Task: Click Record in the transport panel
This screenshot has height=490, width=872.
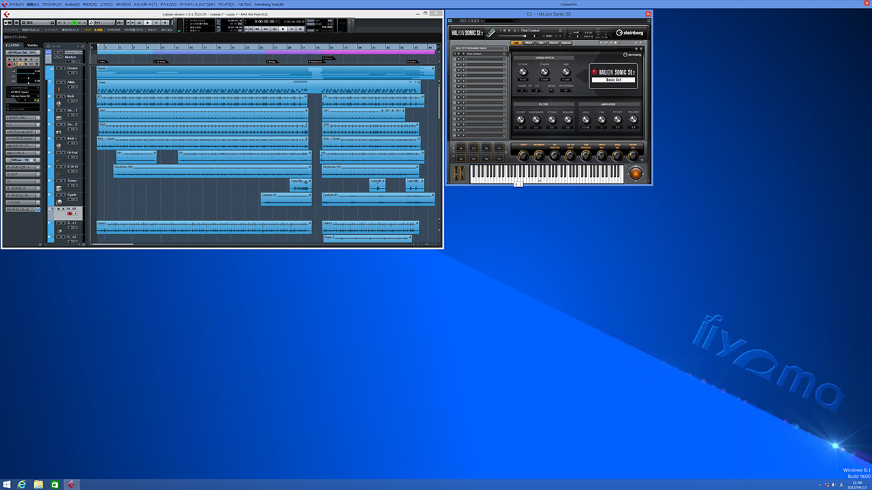Action: pos(300,29)
